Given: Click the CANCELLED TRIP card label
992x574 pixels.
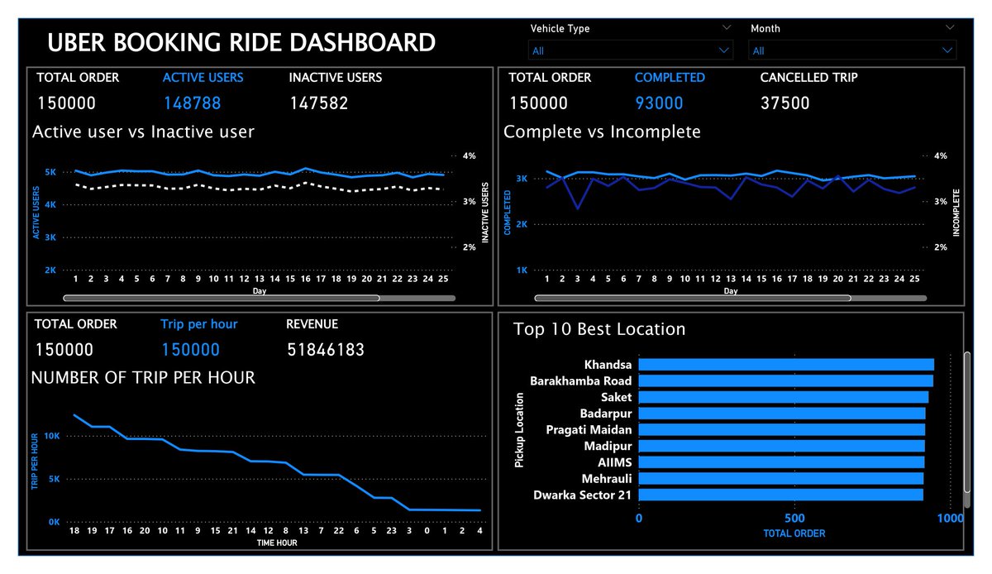Looking at the screenshot, I should point(809,78).
